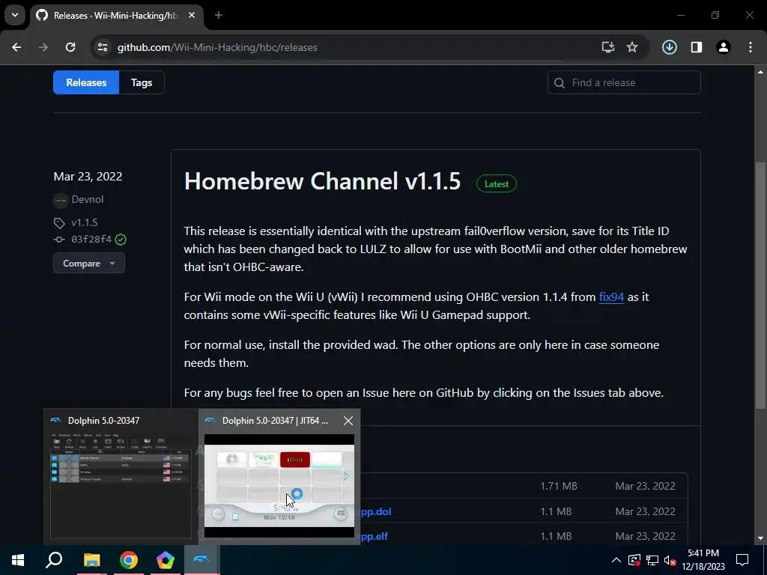Click the address bar URL
The height and width of the screenshot is (575, 767).
pos(217,47)
